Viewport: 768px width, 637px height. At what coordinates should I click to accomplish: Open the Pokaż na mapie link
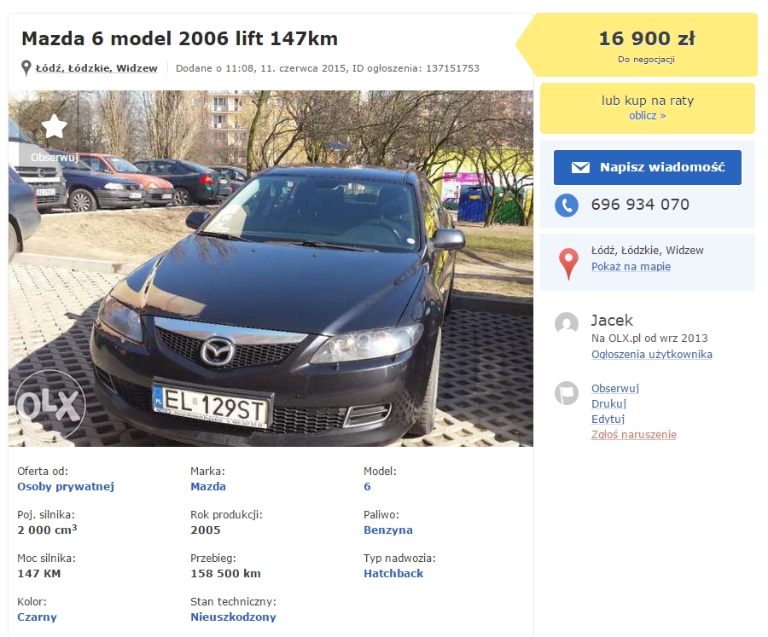coord(631,267)
